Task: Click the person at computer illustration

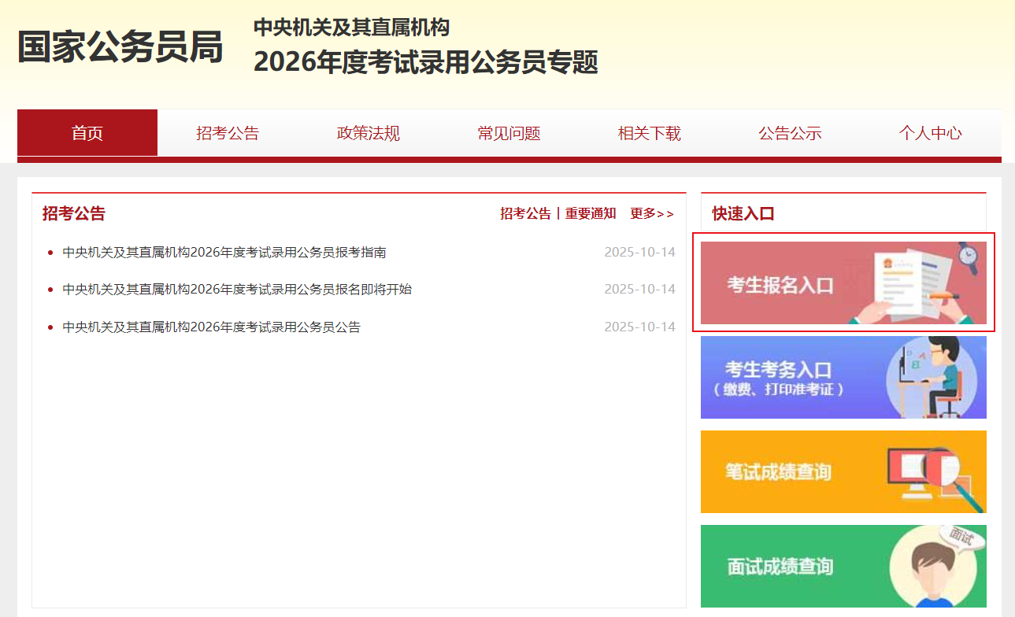Action: [933, 378]
